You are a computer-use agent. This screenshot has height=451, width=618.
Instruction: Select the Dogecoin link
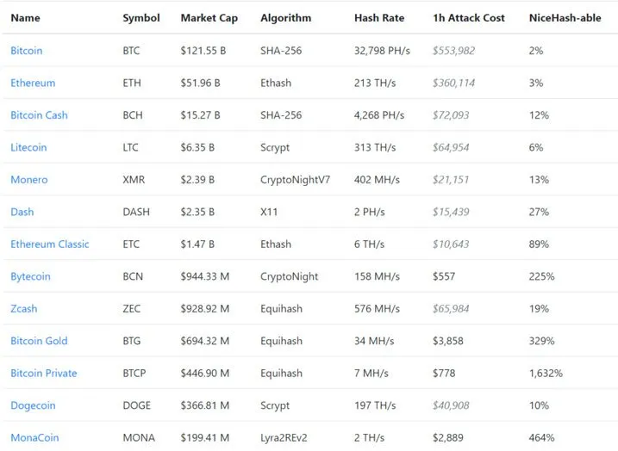[x=33, y=405]
